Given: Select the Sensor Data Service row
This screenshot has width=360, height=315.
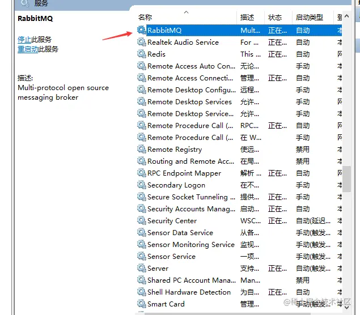Looking at the screenshot, I should pos(239,233).
